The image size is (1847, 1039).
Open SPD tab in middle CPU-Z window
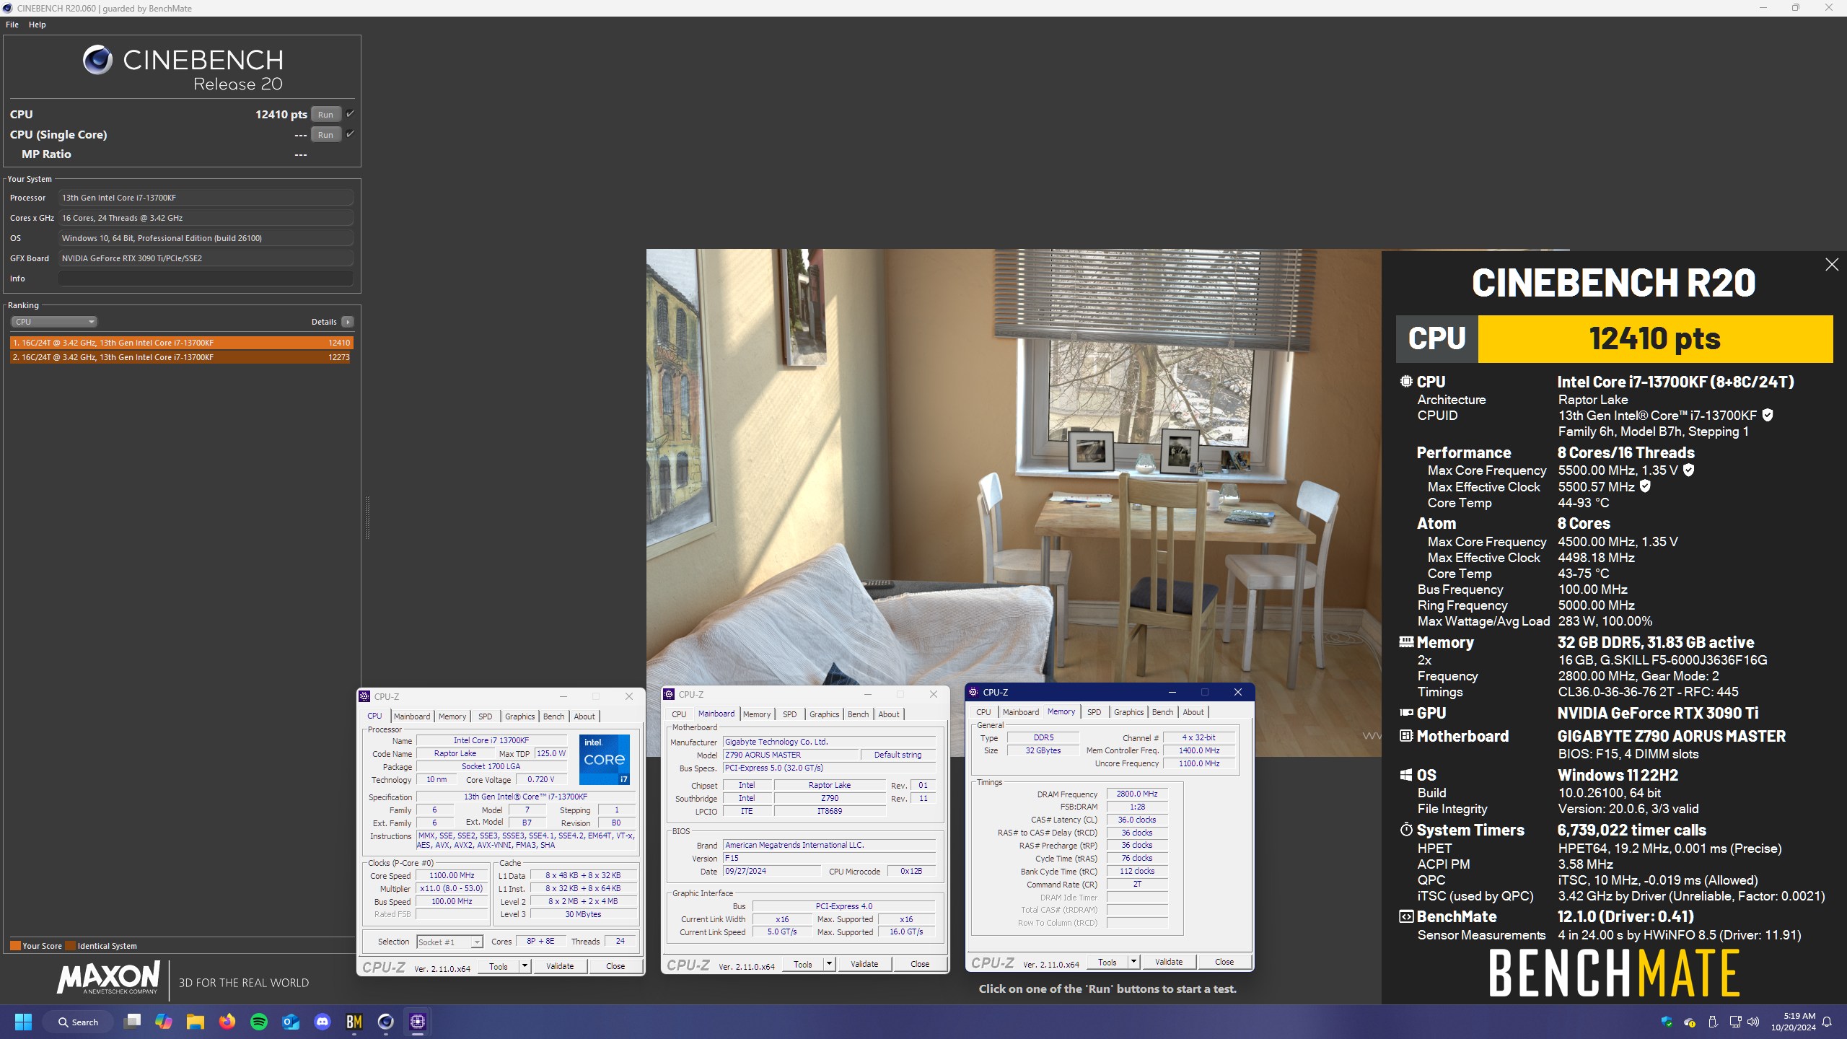pyautogui.click(x=789, y=714)
